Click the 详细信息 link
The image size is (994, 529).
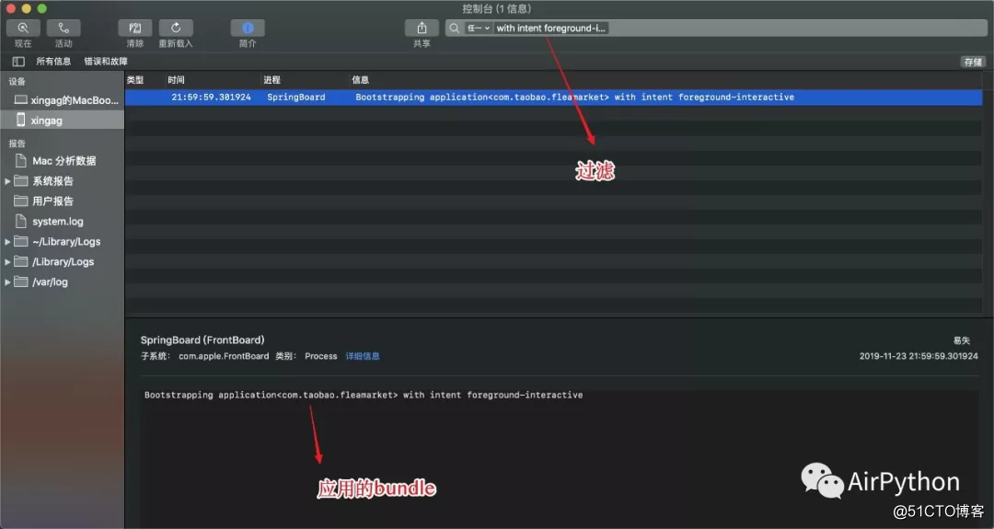[x=363, y=356]
